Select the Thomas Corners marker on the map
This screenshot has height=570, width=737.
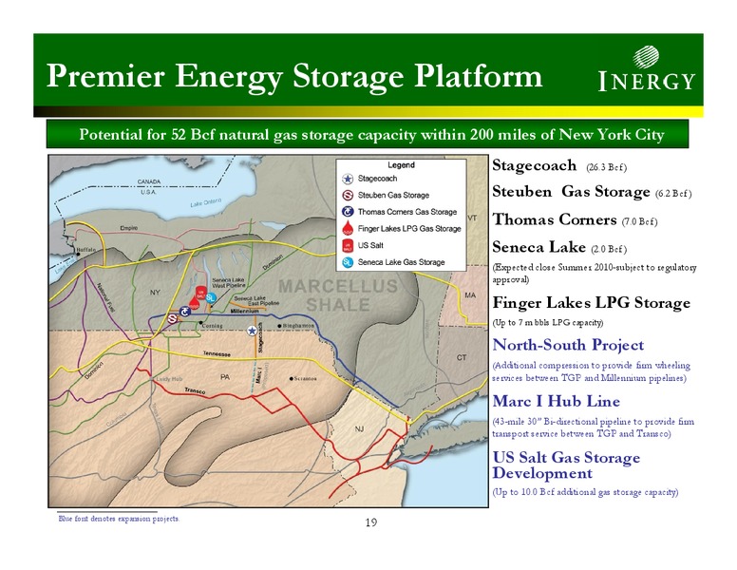[x=184, y=311]
